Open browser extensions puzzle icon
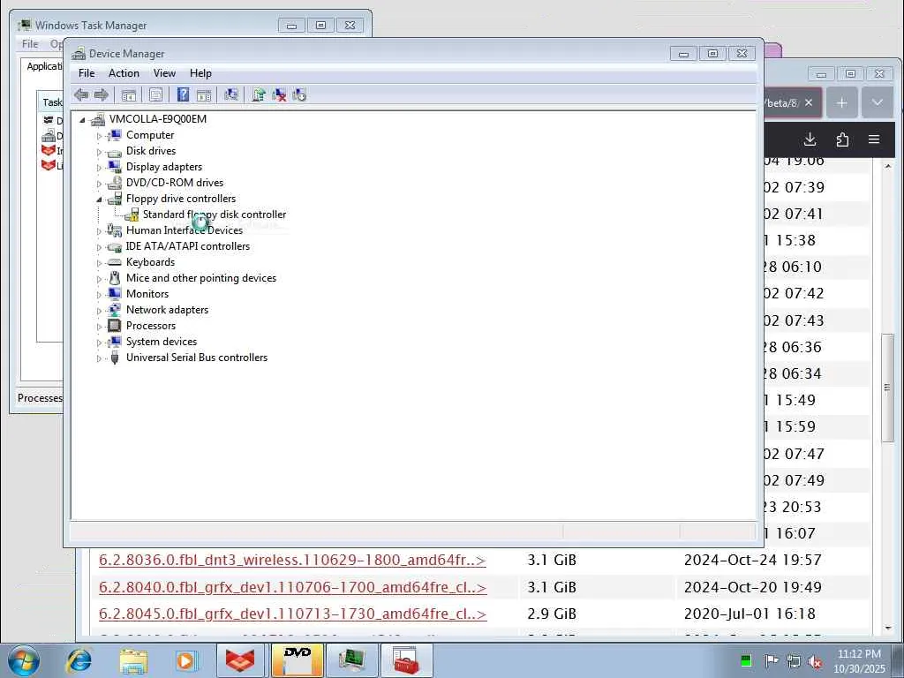 (842, 139)
